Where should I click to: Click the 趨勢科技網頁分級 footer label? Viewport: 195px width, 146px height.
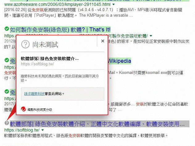(x=40, y=110)
